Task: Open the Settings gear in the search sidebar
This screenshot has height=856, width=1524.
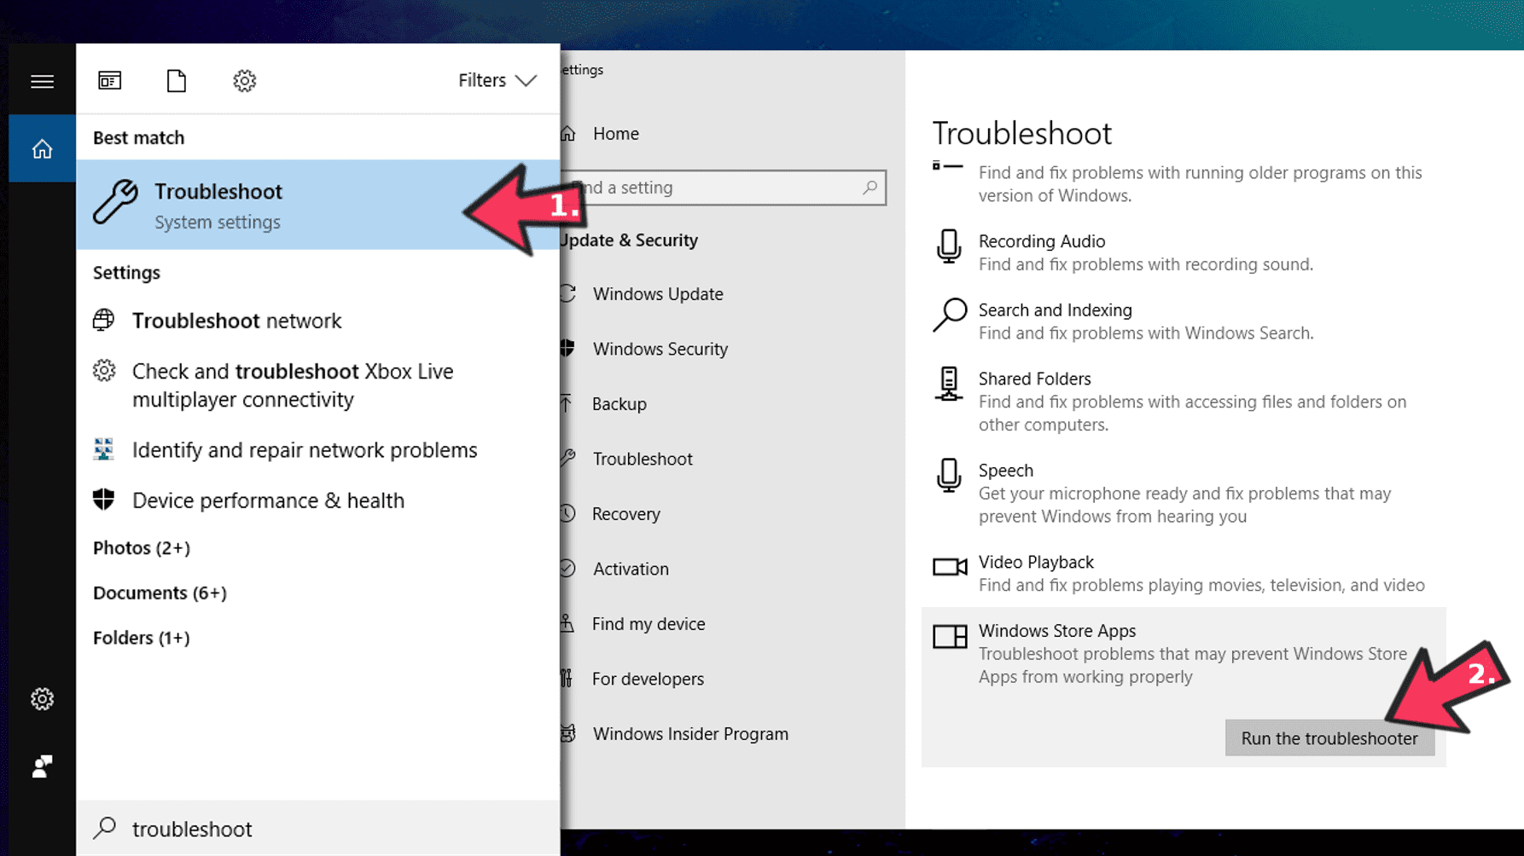Action: (x=42, y=699)
